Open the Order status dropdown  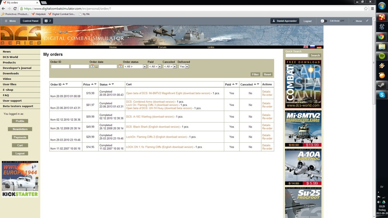click(x=135, y=67)
